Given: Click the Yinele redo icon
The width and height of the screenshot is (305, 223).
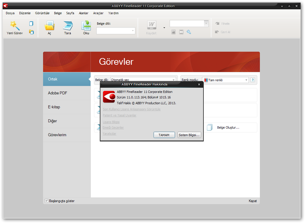Looking at the screenshot, I should pos(217,24).
